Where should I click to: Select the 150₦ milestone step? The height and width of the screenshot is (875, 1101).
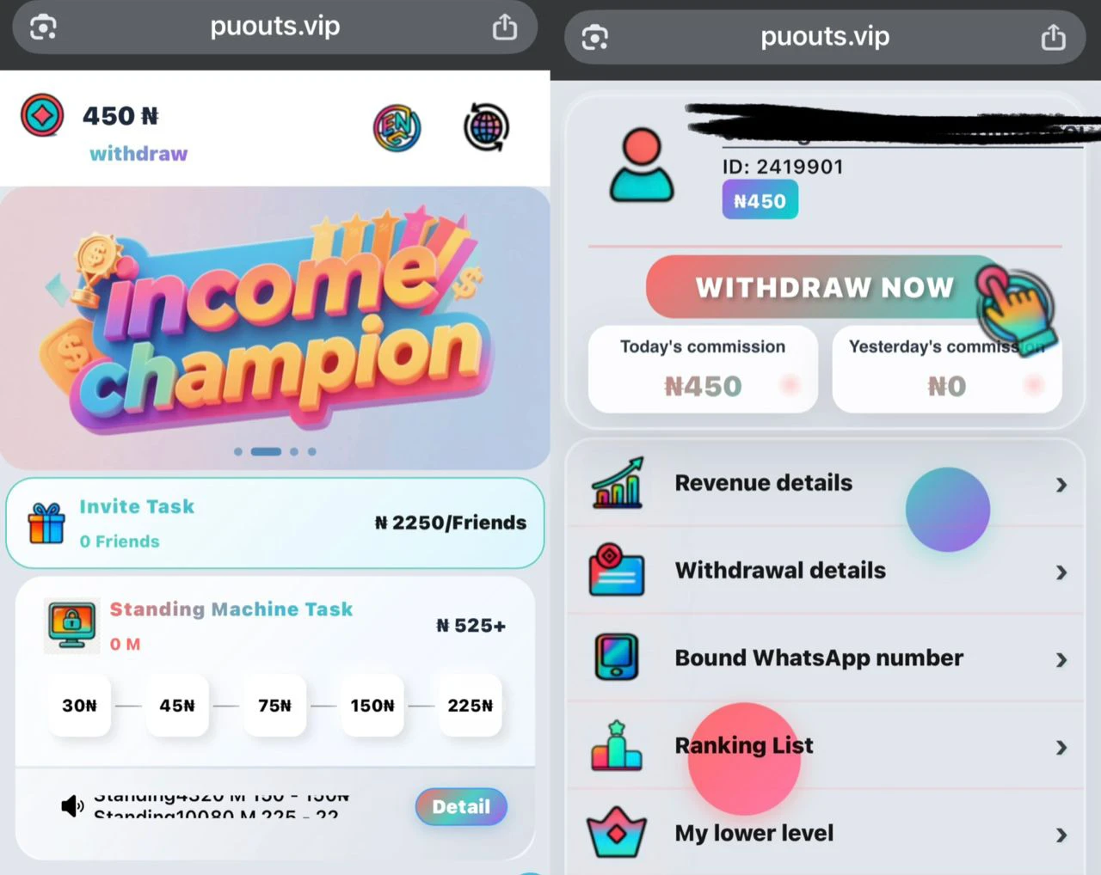(372, 706)
